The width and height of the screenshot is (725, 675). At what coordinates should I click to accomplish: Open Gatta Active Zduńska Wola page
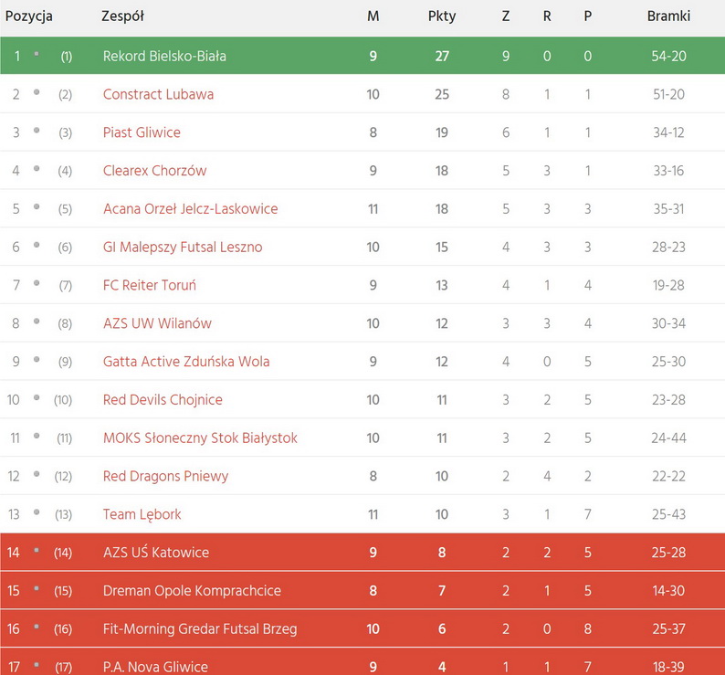tap(186, 362)
